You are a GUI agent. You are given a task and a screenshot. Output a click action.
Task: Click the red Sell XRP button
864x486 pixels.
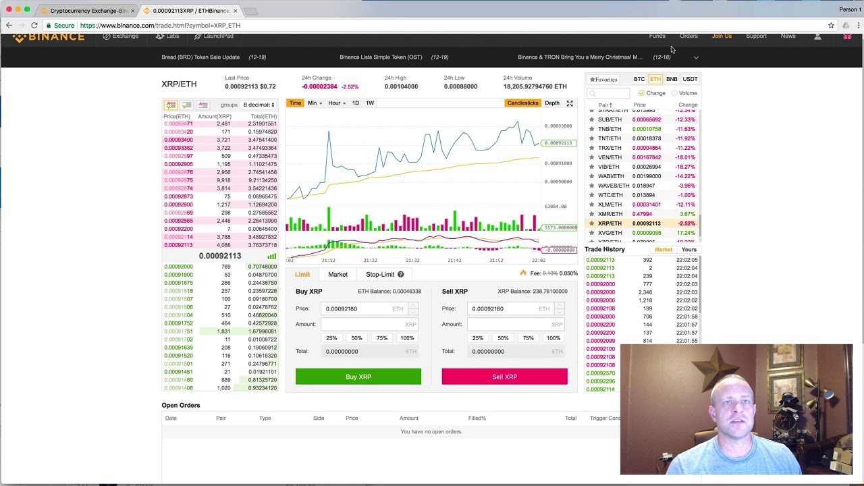pos(505,377)
